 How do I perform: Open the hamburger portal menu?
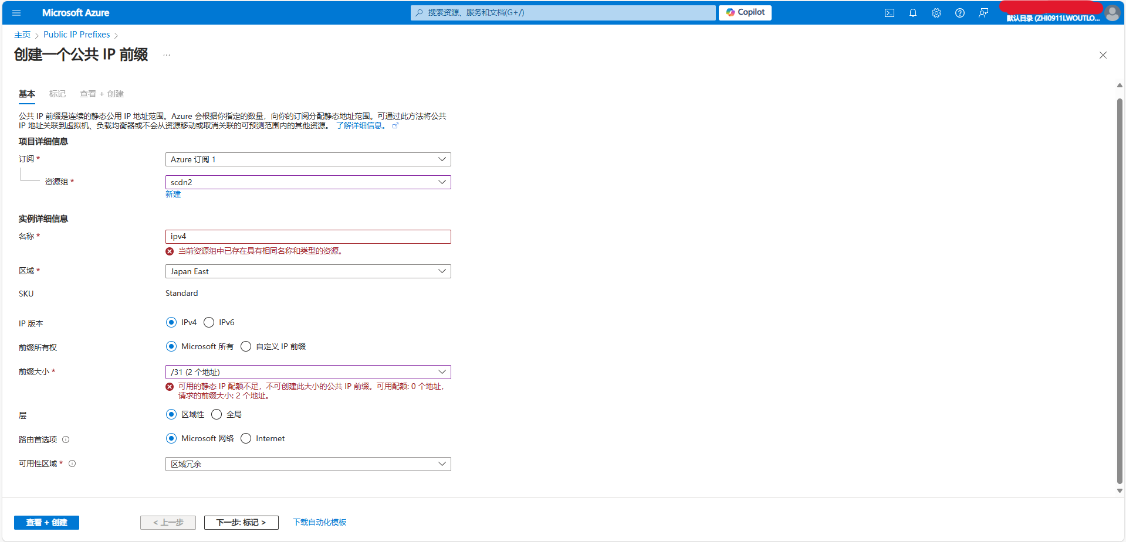[x=16, y=12]
